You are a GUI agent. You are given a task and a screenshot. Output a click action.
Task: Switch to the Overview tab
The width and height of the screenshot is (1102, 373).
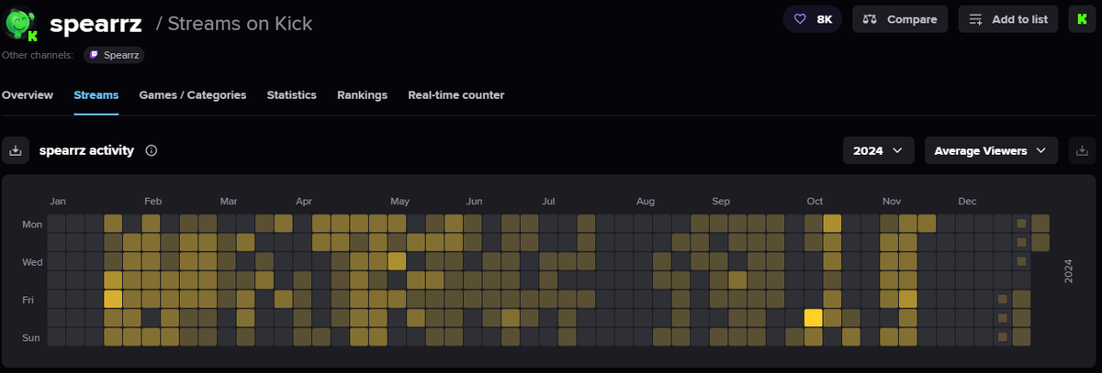(x=27, y=95)
